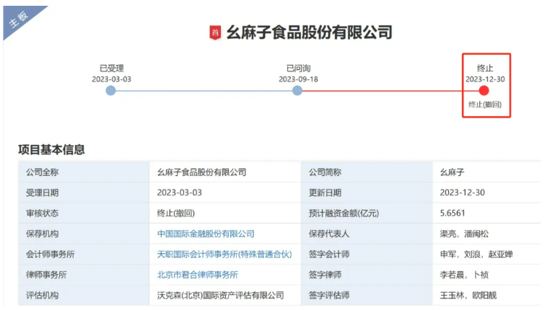Viewport: 550px width, 310px height.
Task: Select the 签字会计师 label cell
Action: (x=367, y=254)
